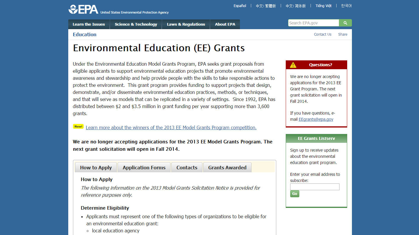Click the yellow warning triangle icon
The width and height of the screenshot is (419, 235).
point(293,65)
